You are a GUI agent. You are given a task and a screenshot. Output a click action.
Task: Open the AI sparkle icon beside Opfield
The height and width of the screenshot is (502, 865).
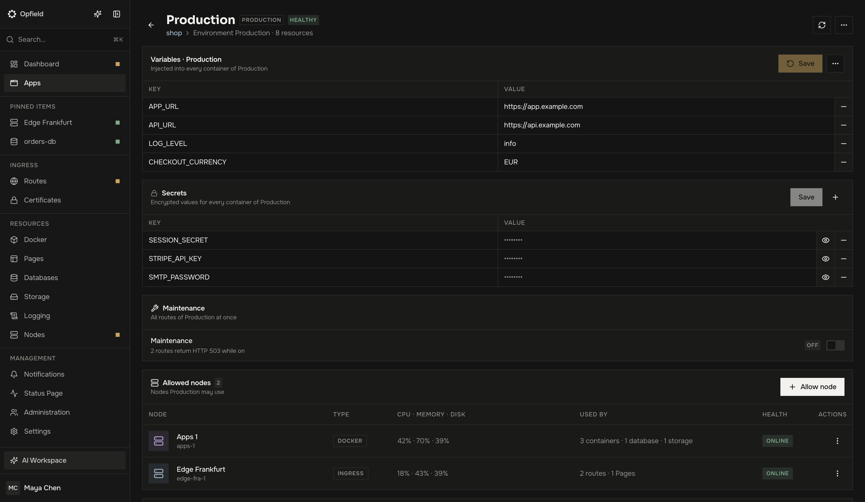(x=97, y=14)
